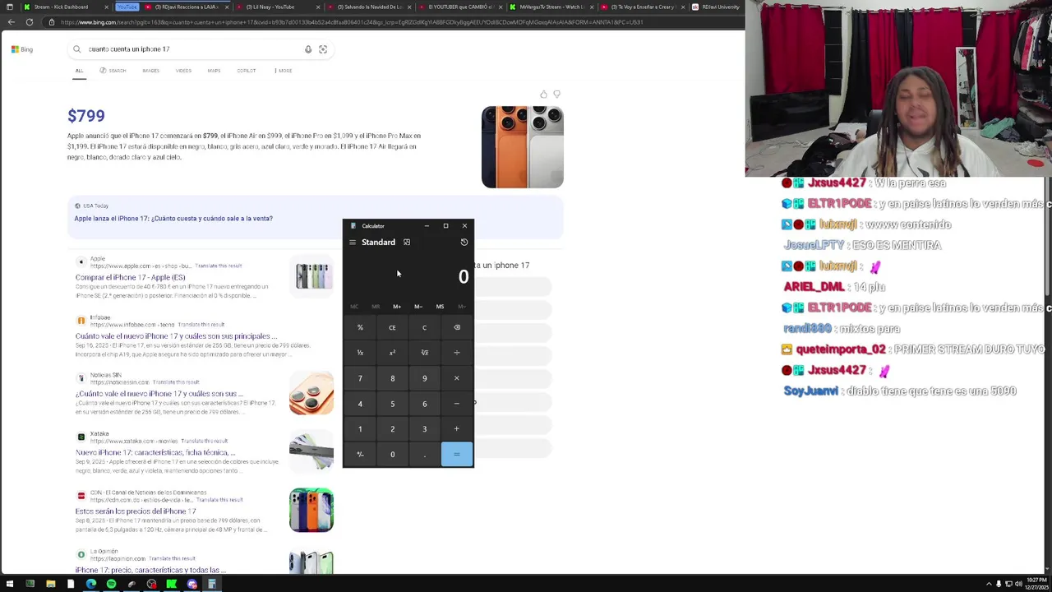
Task: Click the plus/minus sign key in Calculator
Action: click(x=360, y=455)
